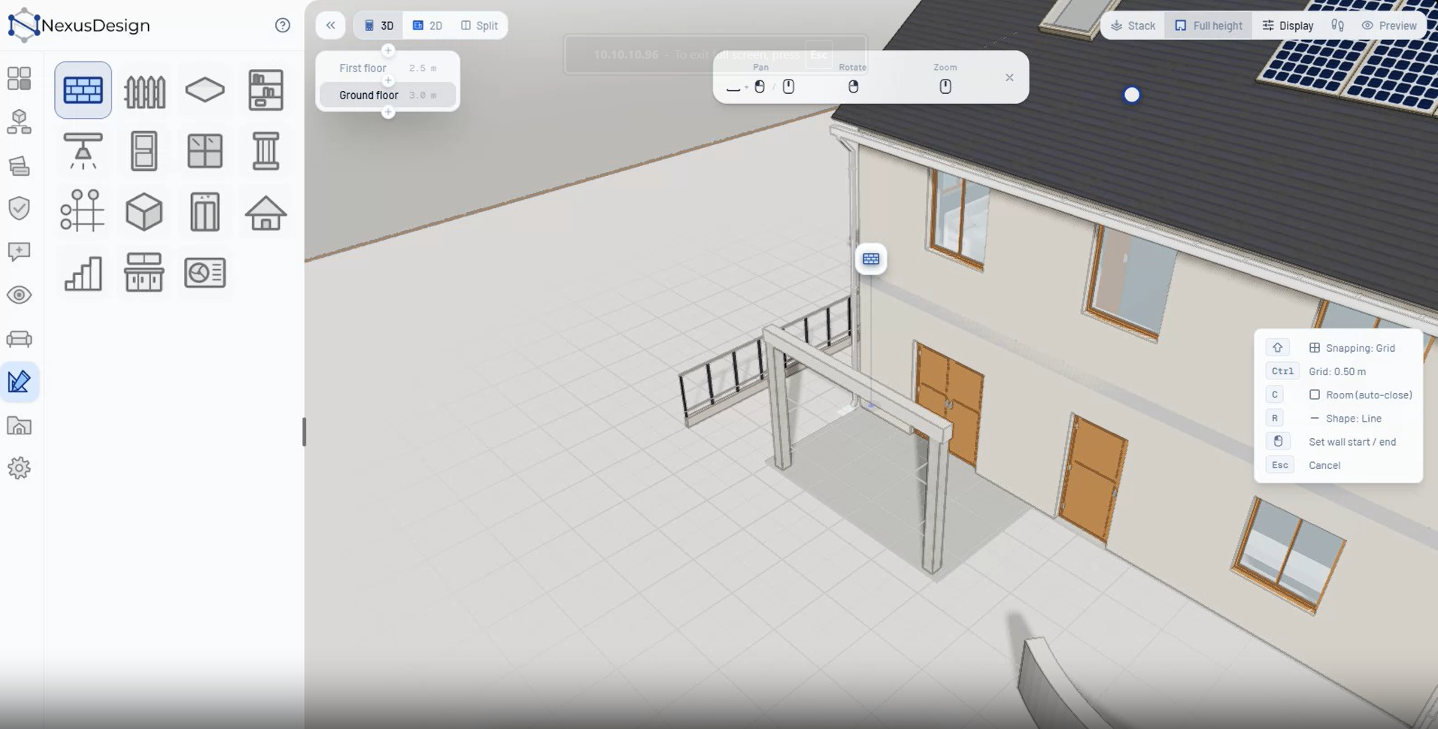Toggle Stack floors mode
This screenshot has width=1438, height=729.
point(1133,26)
